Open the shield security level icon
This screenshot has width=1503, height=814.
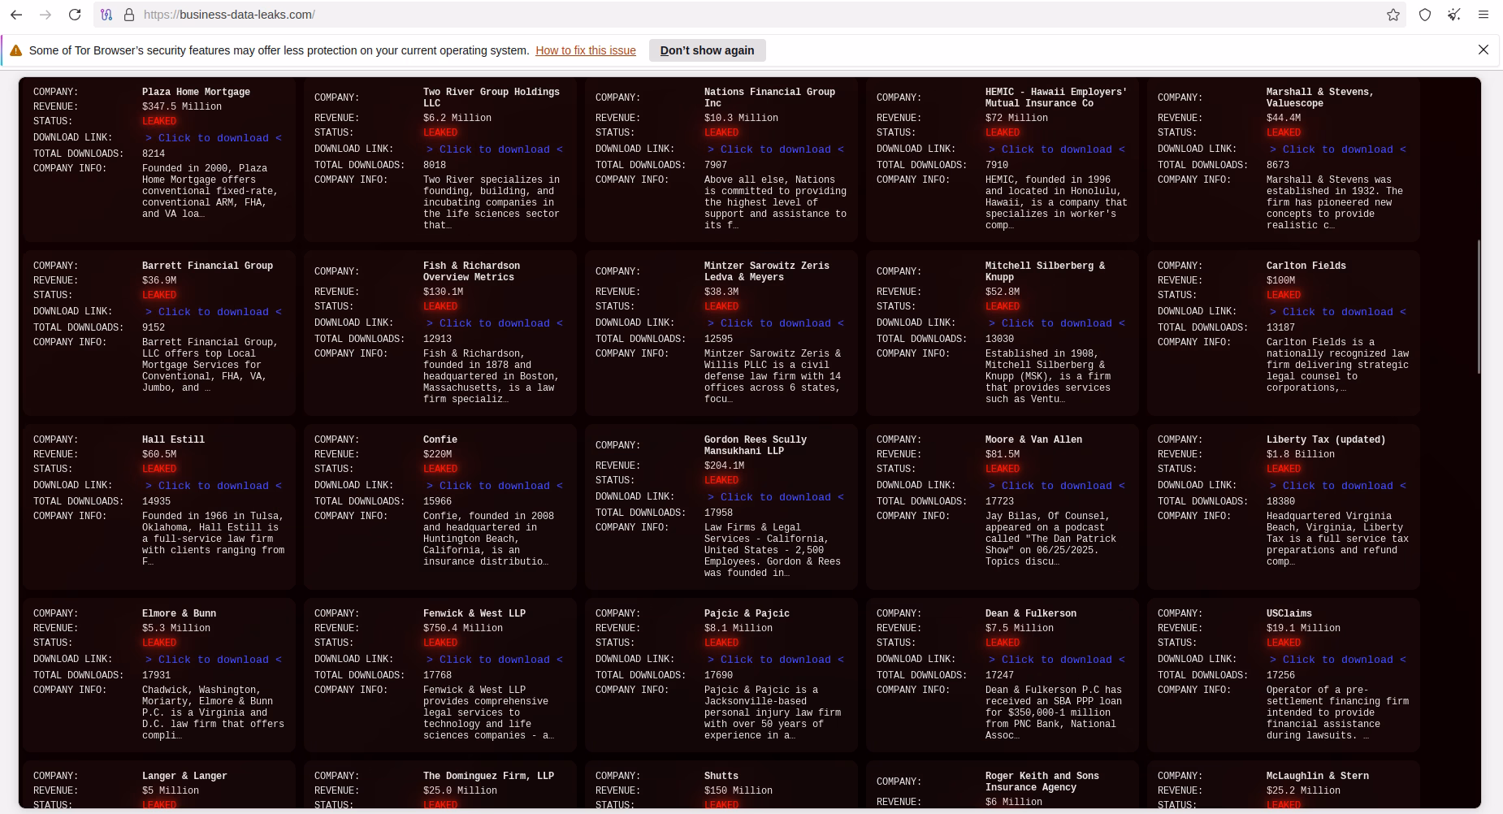1425,15
